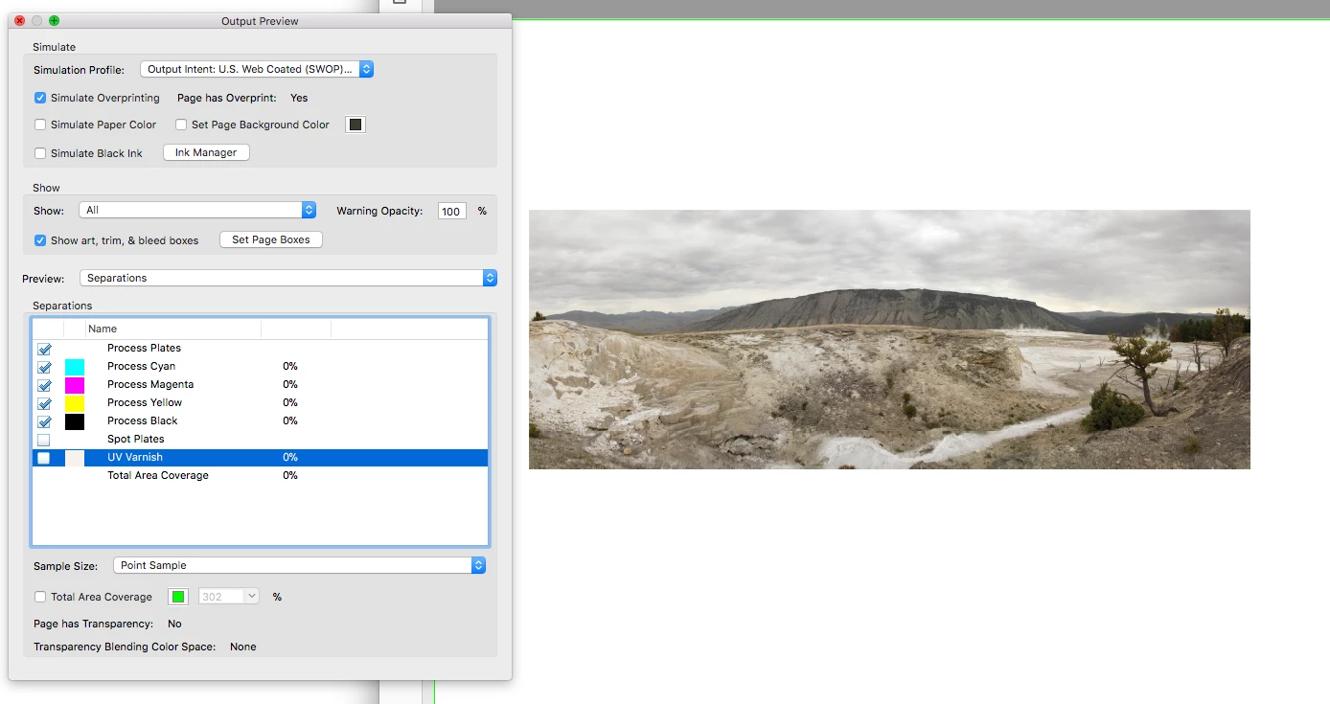The image size is (1330, 704).
Task: Uncheck Show art, trim, & bleed boxes
Action: [x=40, y=240]
